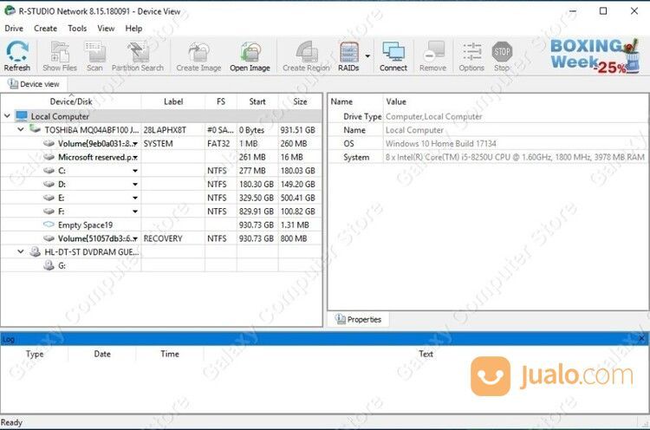
Task: Collapse the HL-DT-ST DVDRAM node
Action: tap(21, 251)
